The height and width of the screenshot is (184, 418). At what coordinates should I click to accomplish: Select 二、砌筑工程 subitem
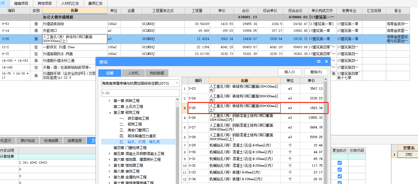pyautogui.click(x=131, y=124)
